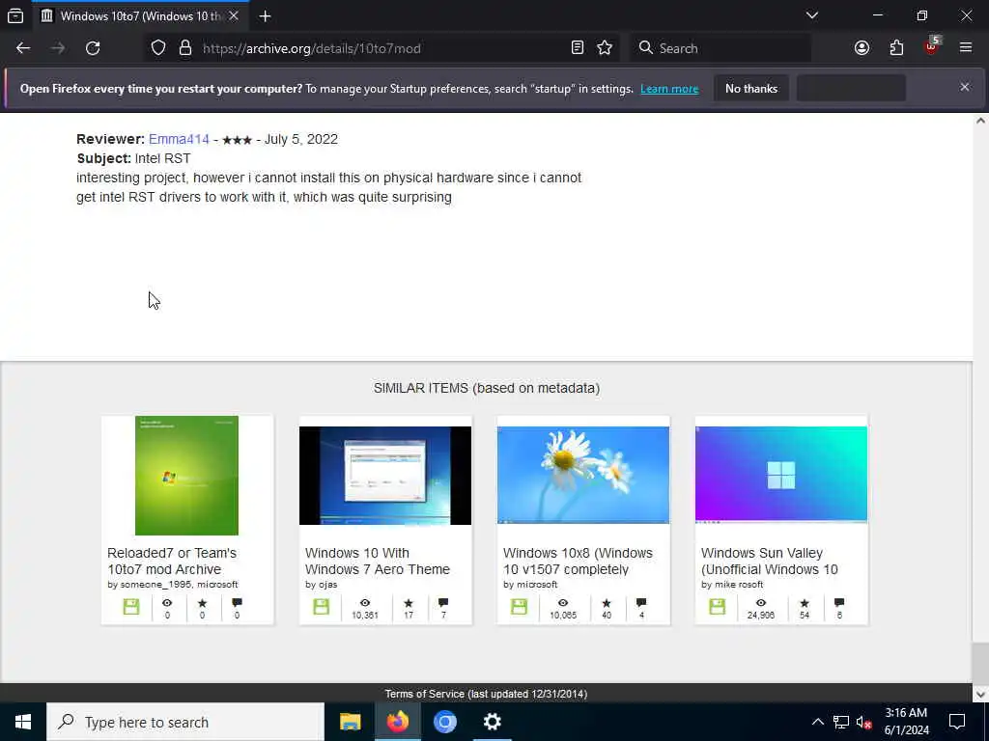Open the tracking protection shield icon

pyautogui.click(x=158, y=48)
